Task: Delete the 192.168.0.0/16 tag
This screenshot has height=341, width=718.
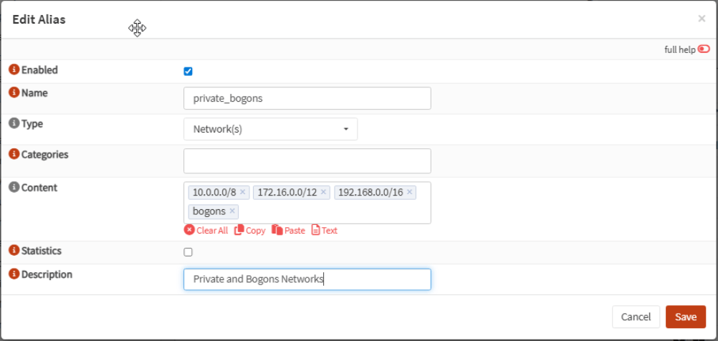Action: pyautogui.click(x=410, y=193)
